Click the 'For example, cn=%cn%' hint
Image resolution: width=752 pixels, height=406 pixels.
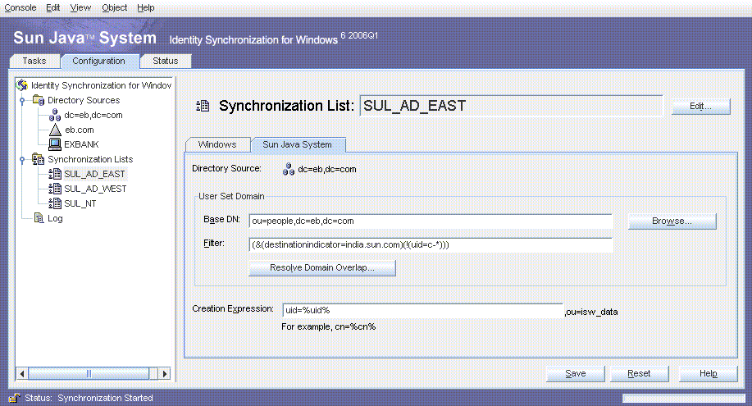(329, 326)
